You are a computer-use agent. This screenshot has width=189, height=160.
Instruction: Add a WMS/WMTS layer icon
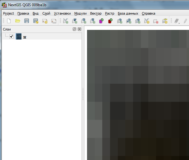(120, 21)
